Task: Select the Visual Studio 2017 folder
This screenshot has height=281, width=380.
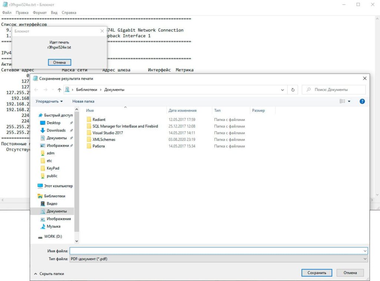Action: pos(108,133)
